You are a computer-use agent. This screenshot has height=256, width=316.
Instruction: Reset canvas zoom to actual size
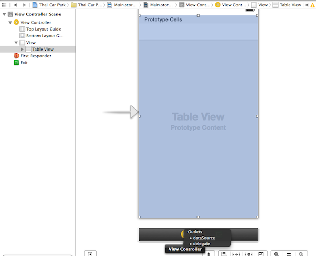click(x=289, y=254)
